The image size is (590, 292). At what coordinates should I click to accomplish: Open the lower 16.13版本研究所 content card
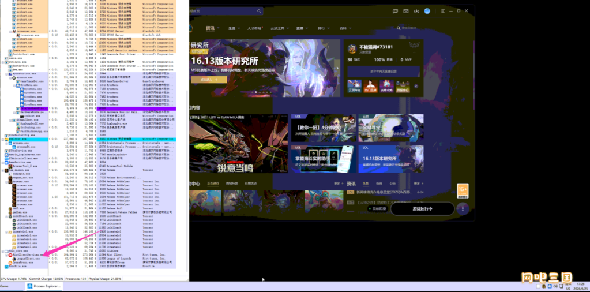pos(391,159)
